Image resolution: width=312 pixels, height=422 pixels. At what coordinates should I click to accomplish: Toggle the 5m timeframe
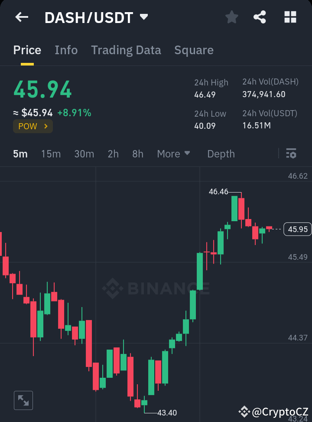(x=20, y=154)
